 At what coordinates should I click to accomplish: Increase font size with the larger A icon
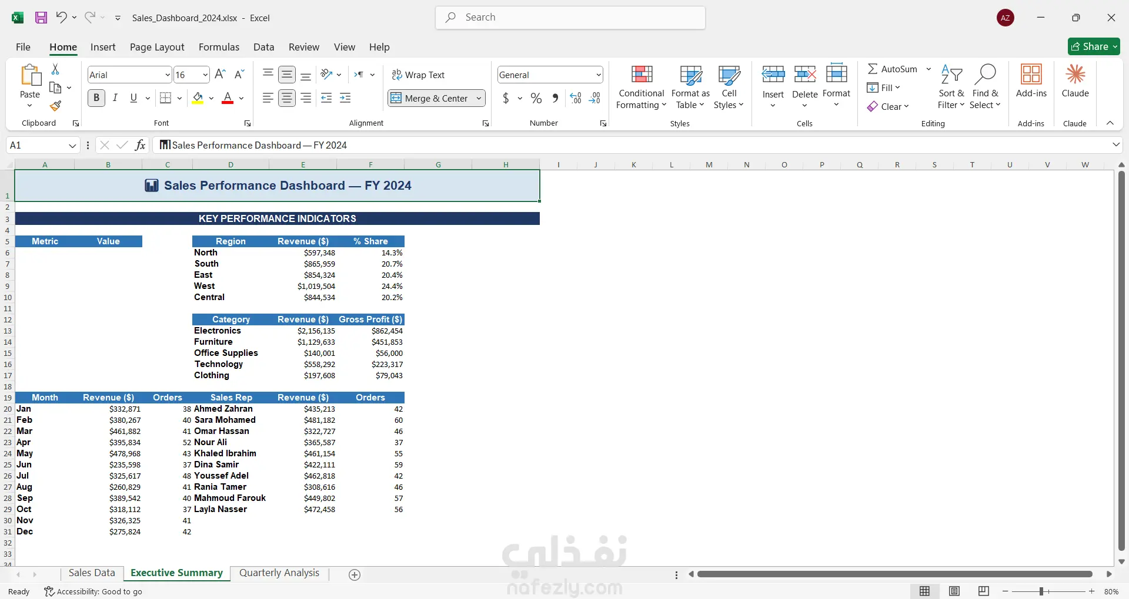[220, 75]
